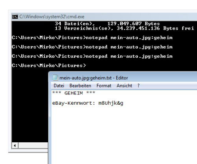Click the black empty area below the prompt
The image size is (197, 164).
point(30,106)
